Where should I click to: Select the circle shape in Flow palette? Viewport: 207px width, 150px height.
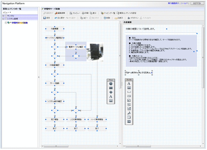click(x=111, y=84)
